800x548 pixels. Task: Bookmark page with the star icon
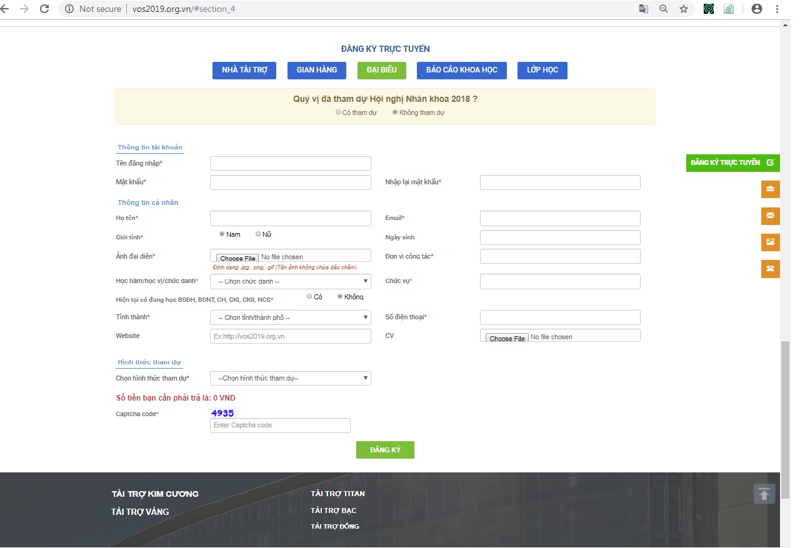click(683, 9)
